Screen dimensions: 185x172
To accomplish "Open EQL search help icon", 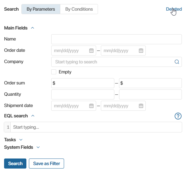I will pos(178,116).
